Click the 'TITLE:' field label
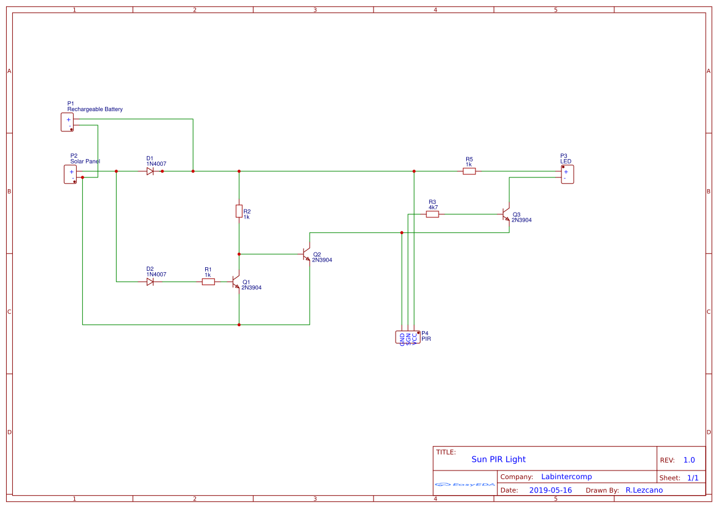Screen dimensions: 718x508 coord(446,452)
